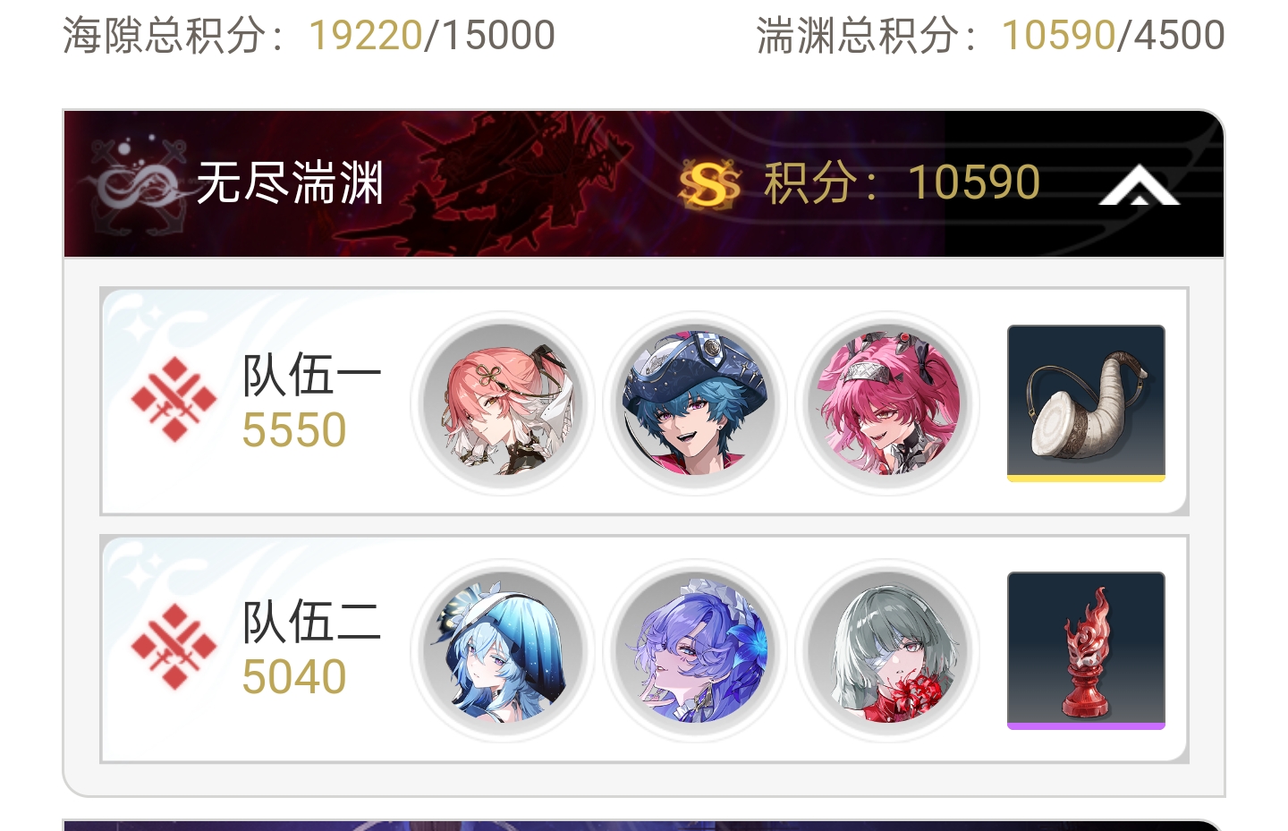Click the pink-haired character avatar in 队伍一
Viewport: 1288px width, 831px height.
pos(504,403)
